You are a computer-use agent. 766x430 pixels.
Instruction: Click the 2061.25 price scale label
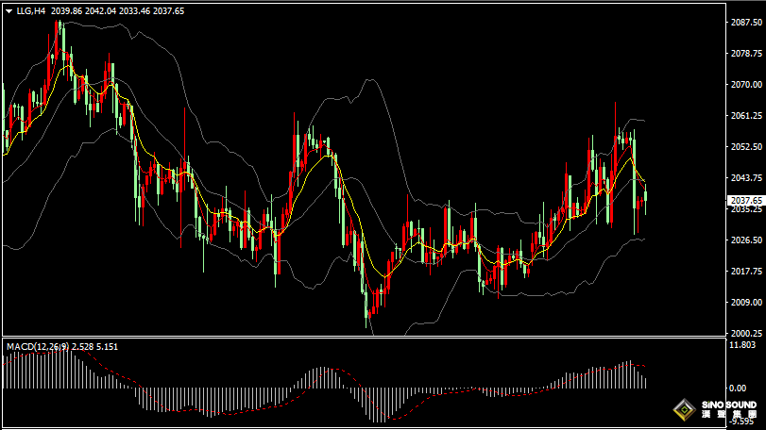tap(746, 116)
